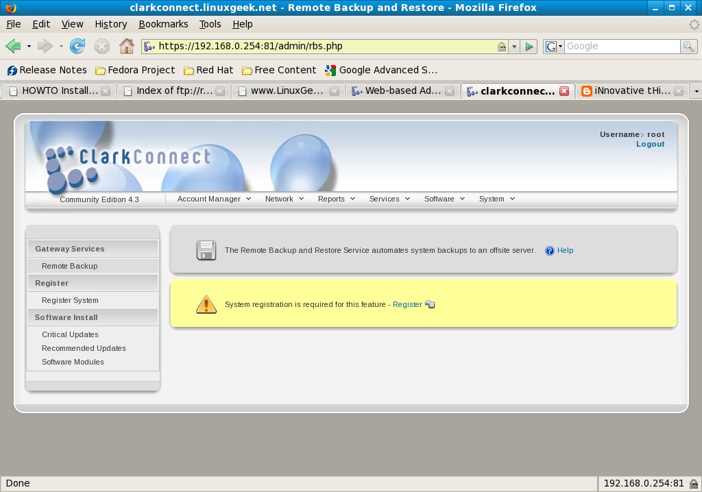Image resolution: width=702 pixels, height=492 pixels.
Task: Click the arrow icon next to Register link
Action: (x=430, y=304)
